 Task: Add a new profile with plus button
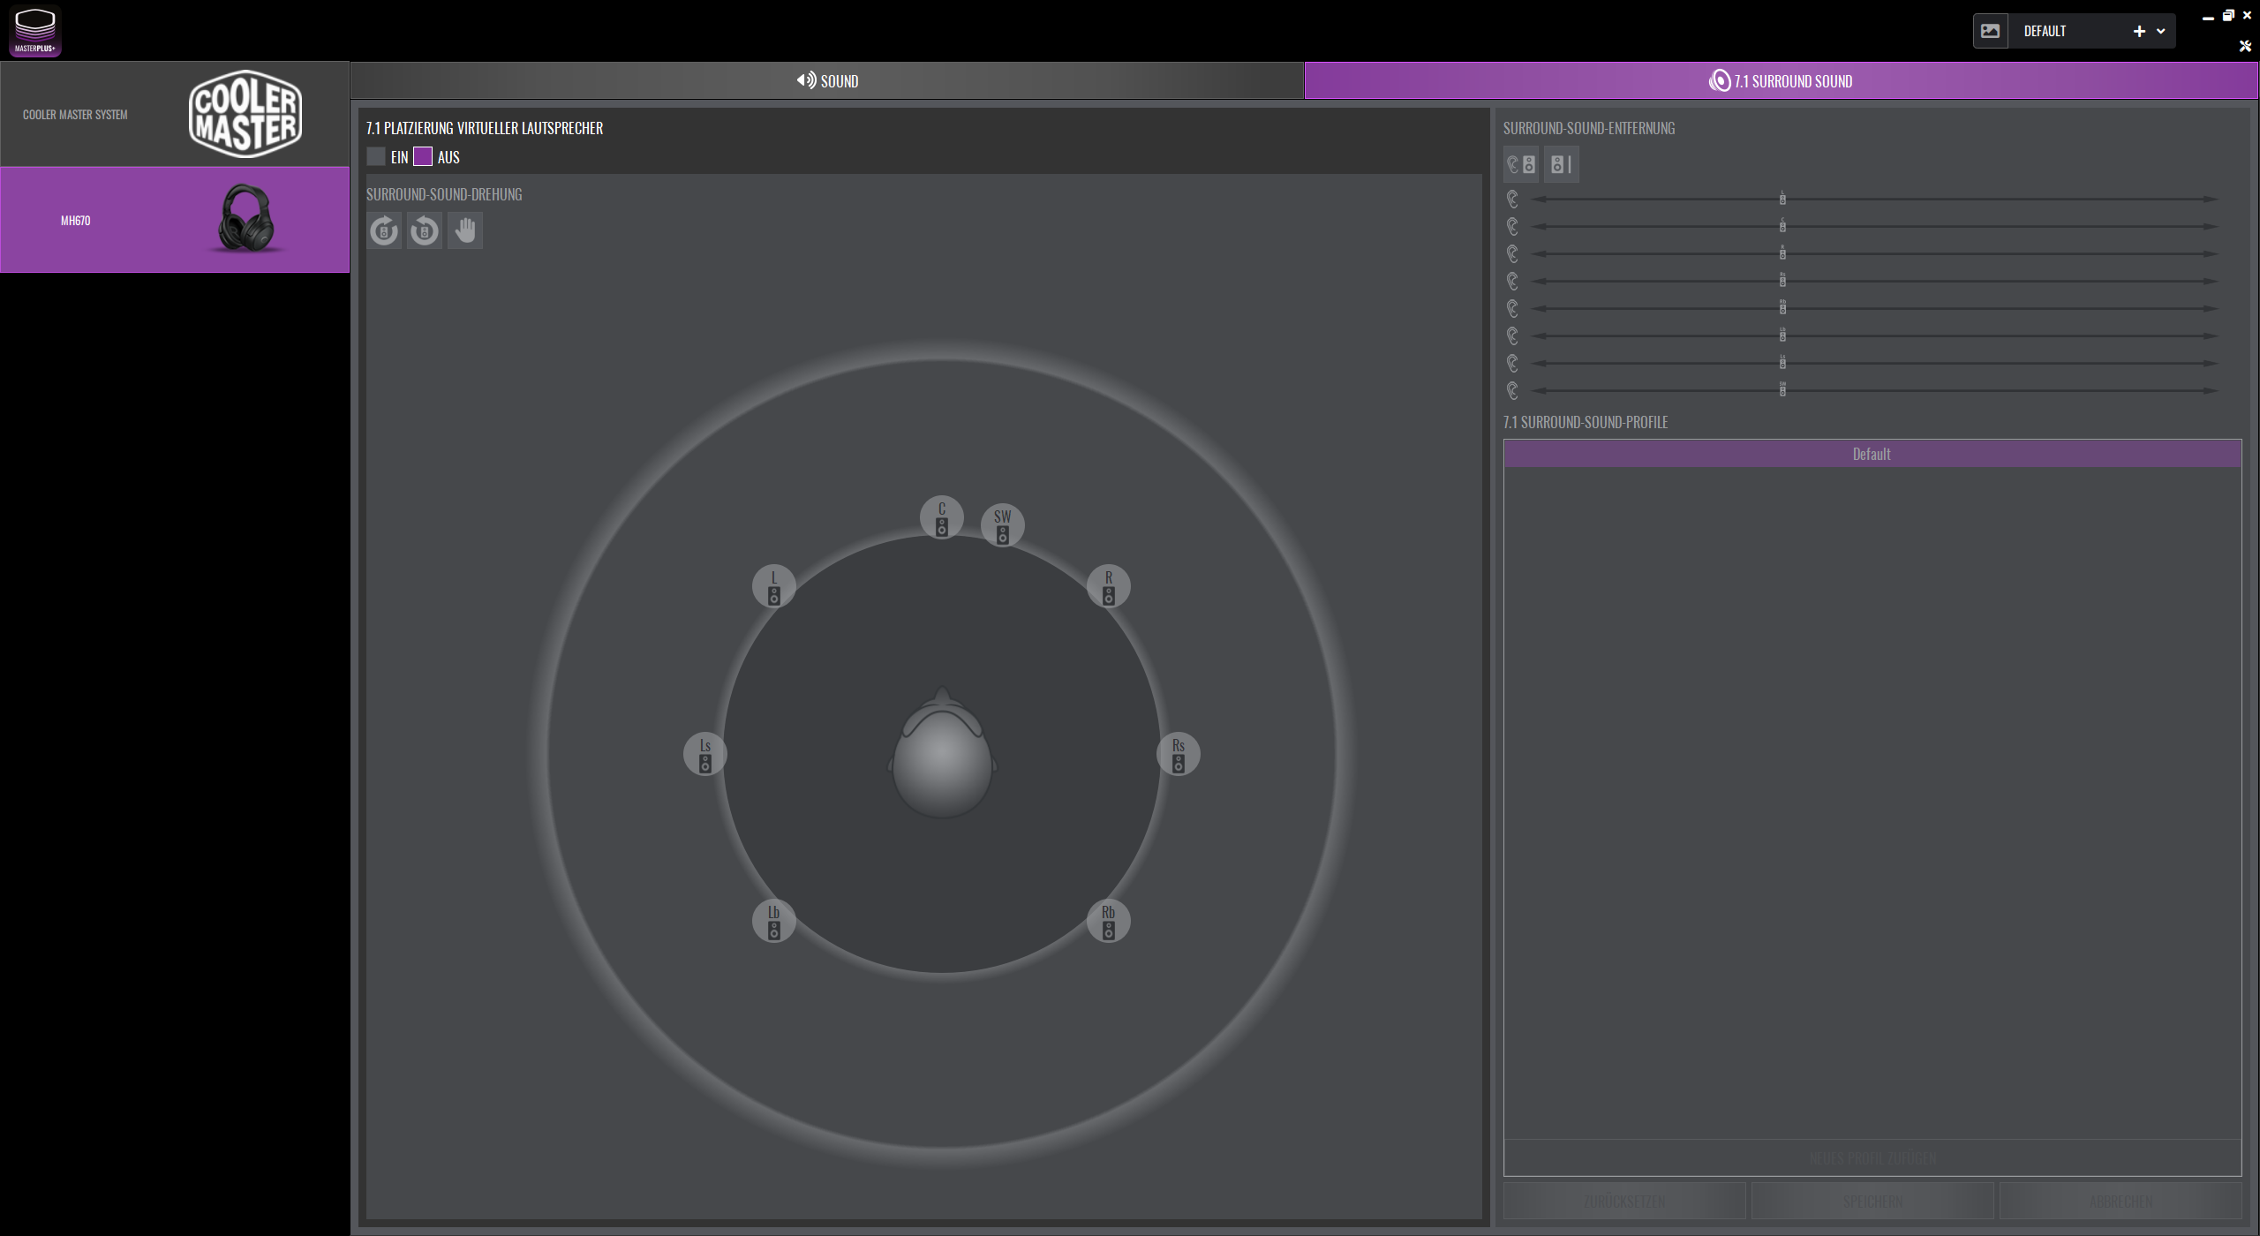click(2139, 31)
